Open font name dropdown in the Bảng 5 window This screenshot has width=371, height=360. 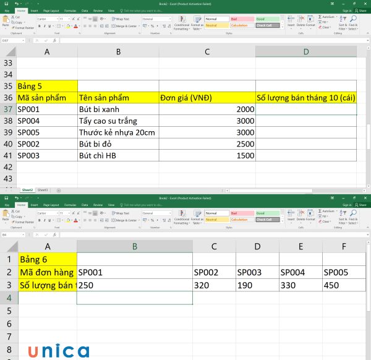pyautogui.click(x=58, y=19)
